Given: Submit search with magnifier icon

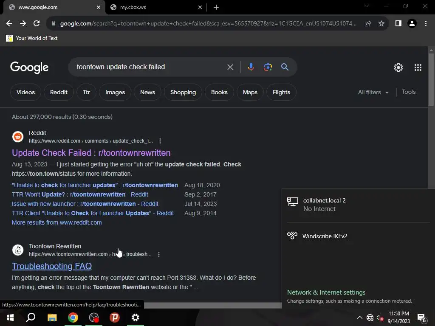Looking at the screenshot, I should [x=285, y=67].
